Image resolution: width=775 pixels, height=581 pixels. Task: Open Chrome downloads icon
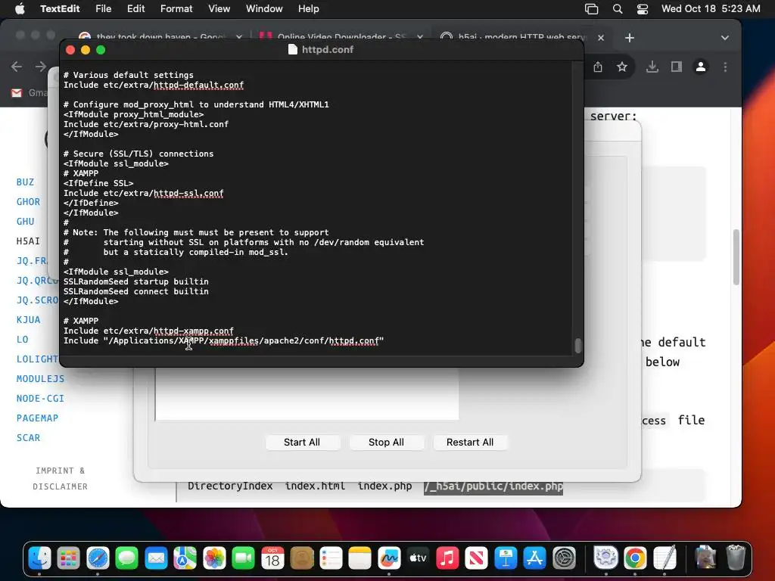[x=652, y=67]
